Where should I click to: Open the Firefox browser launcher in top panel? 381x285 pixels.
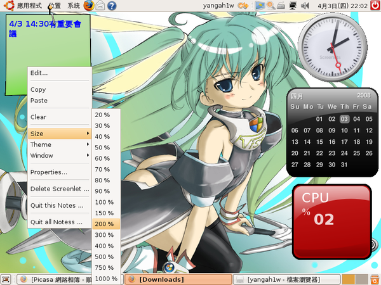pos(89,5)
